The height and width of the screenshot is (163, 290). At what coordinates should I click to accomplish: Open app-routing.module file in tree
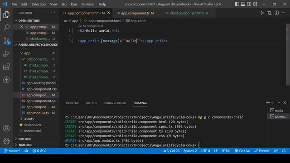pyautogui.click(x=36, y=83)
